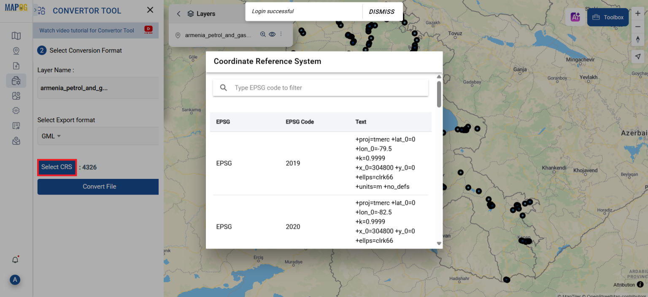Zoom to armenia_petrol_and_gas layer extent
The image size is (648, 297).
pyautogui.click(x=263, y=34)
